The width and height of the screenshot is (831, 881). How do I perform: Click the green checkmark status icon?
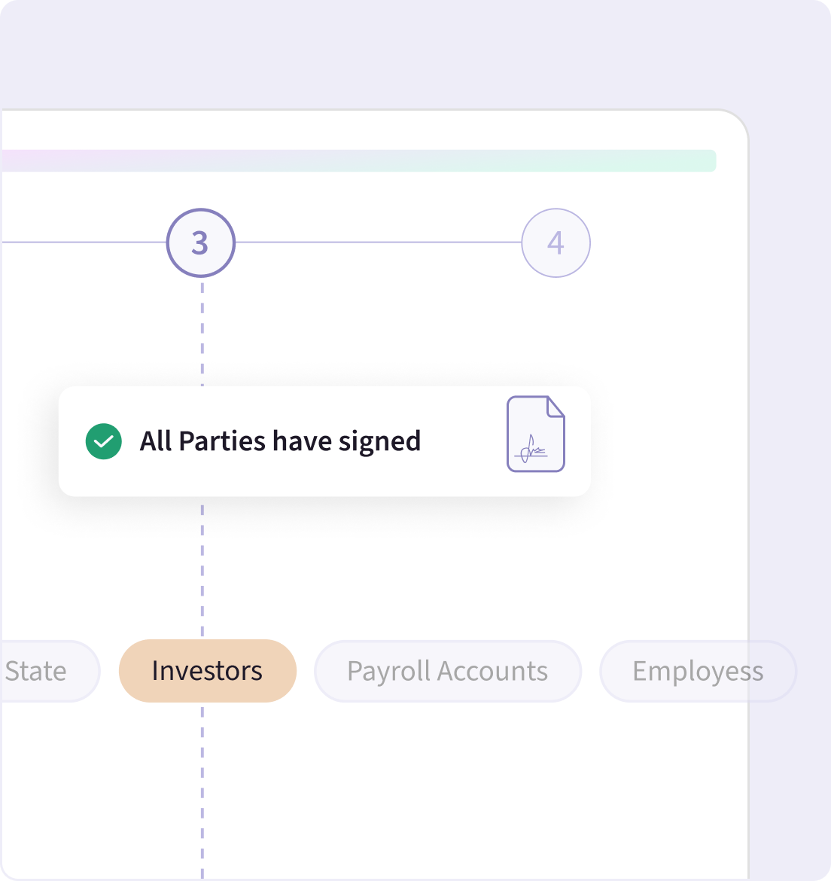point(104,441)
